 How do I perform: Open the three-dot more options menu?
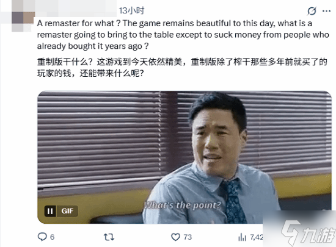[x=326, y=11]
